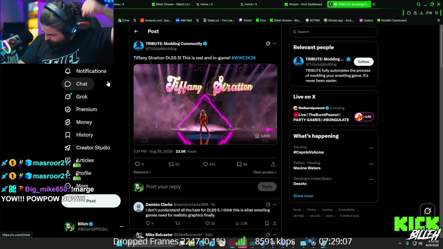The width and height of the screenshot is (443, 249).
Task: Show more bookmarks with the overflow chevron
Action: tap(439, 20)
